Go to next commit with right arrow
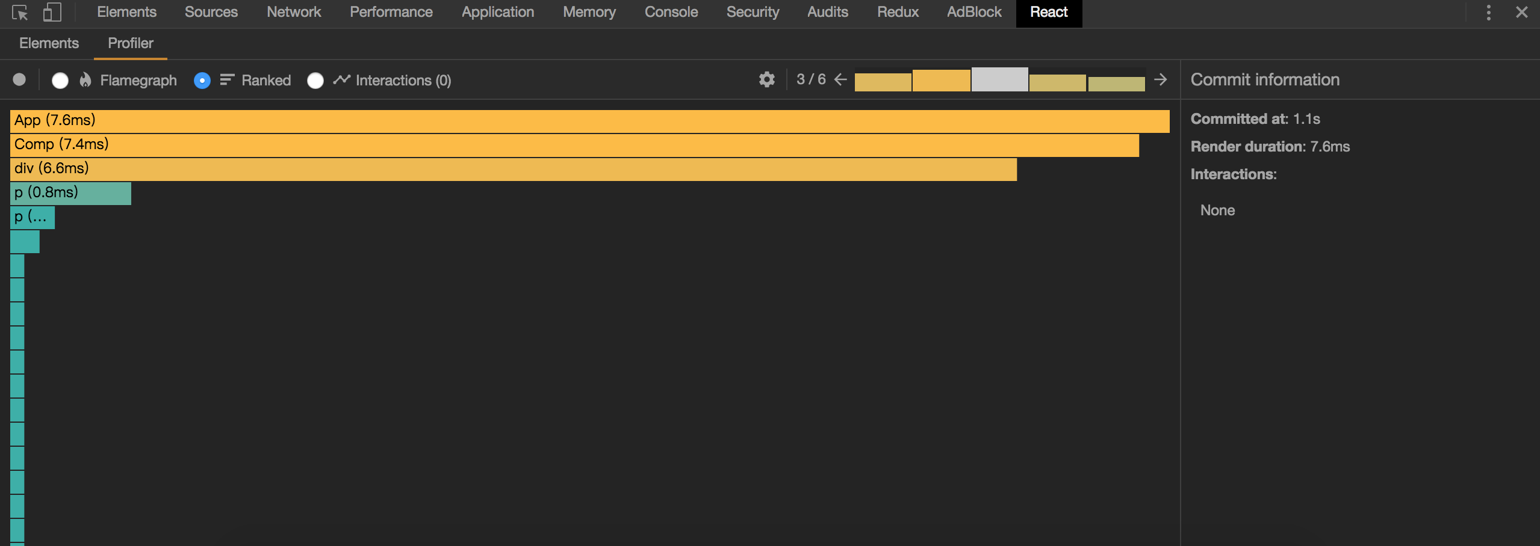Viewport: 1540px width, 546px height. (1160, 79)
